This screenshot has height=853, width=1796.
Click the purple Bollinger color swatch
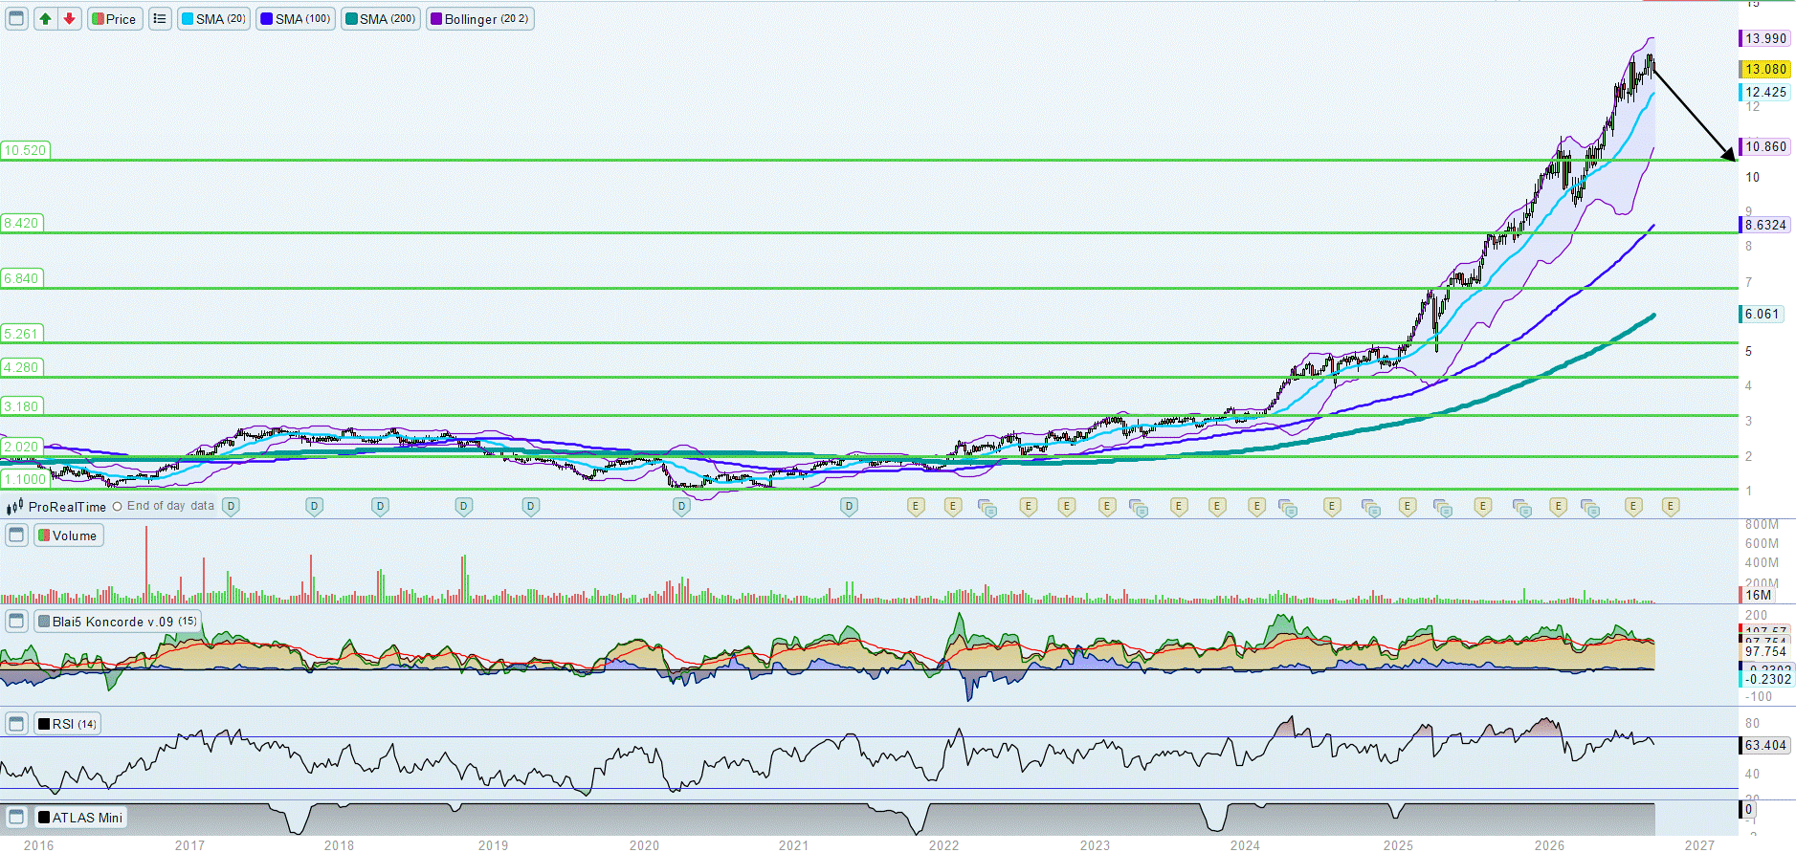pos(436,19)
